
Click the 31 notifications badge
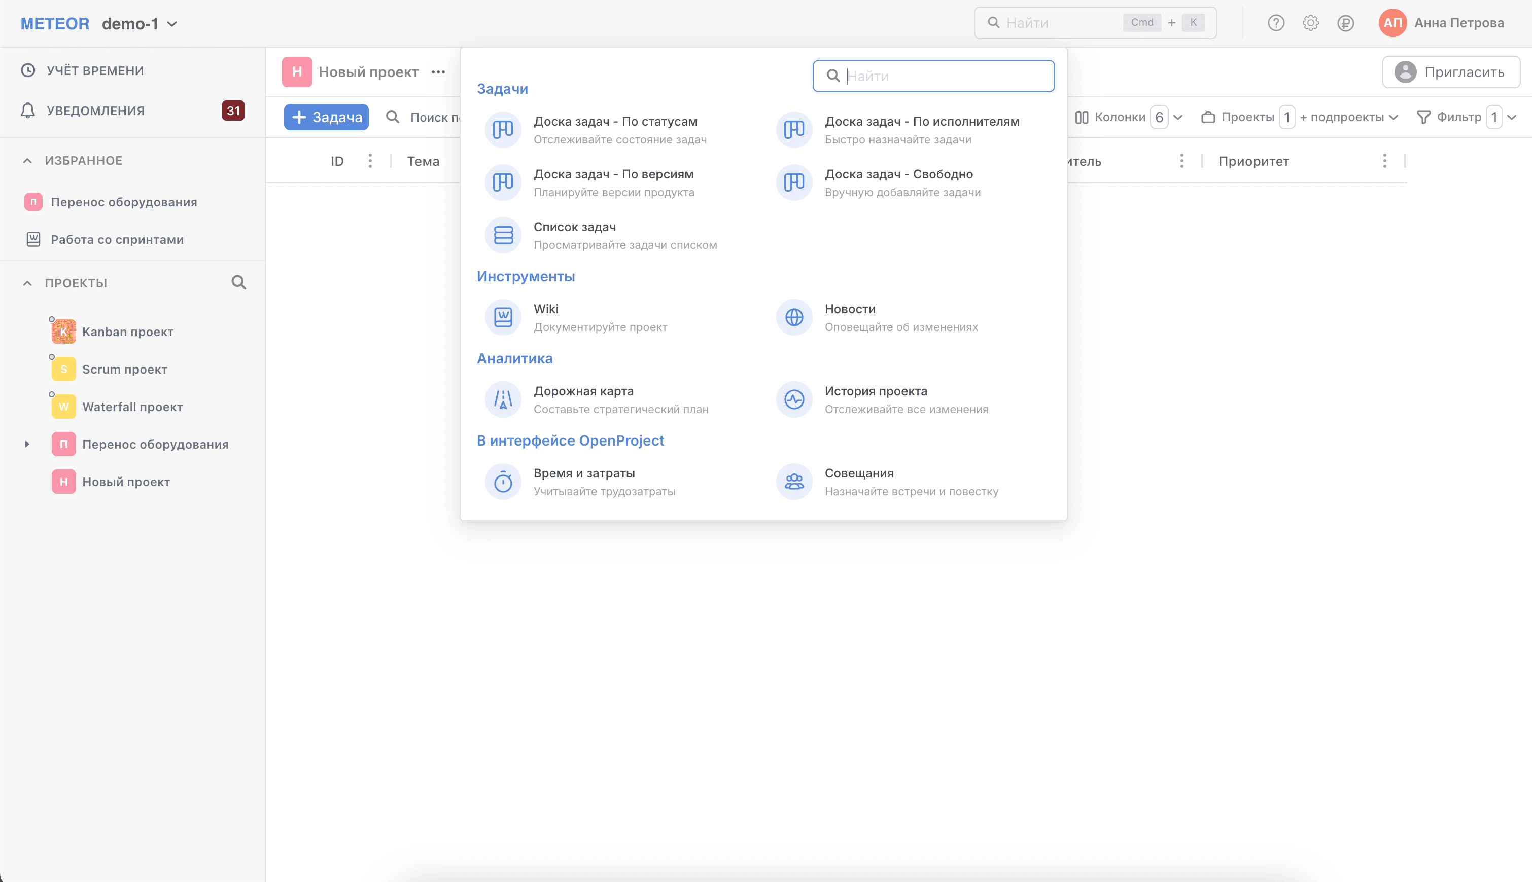tap(233, 111)
